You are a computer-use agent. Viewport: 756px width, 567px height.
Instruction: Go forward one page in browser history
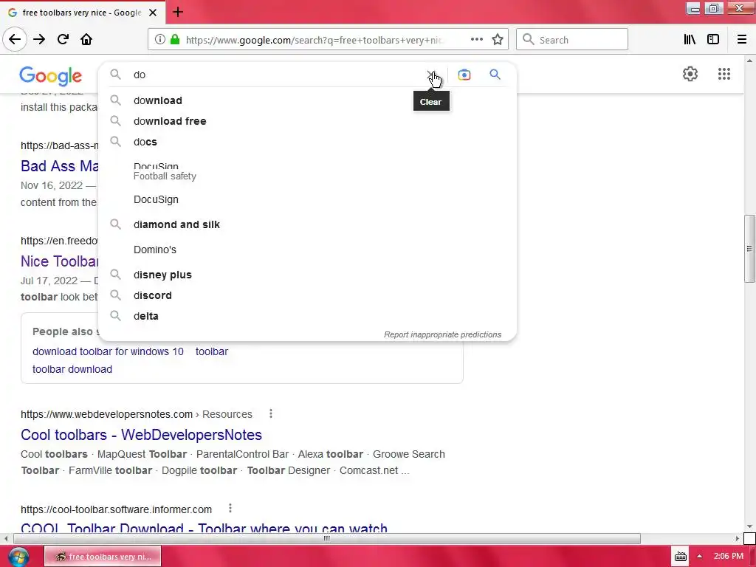tap(39, 40)
